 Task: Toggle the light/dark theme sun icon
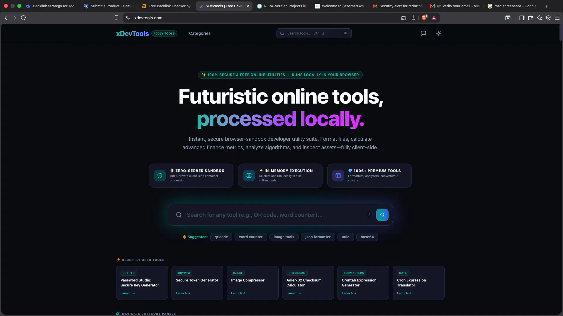tap(439, 33)
